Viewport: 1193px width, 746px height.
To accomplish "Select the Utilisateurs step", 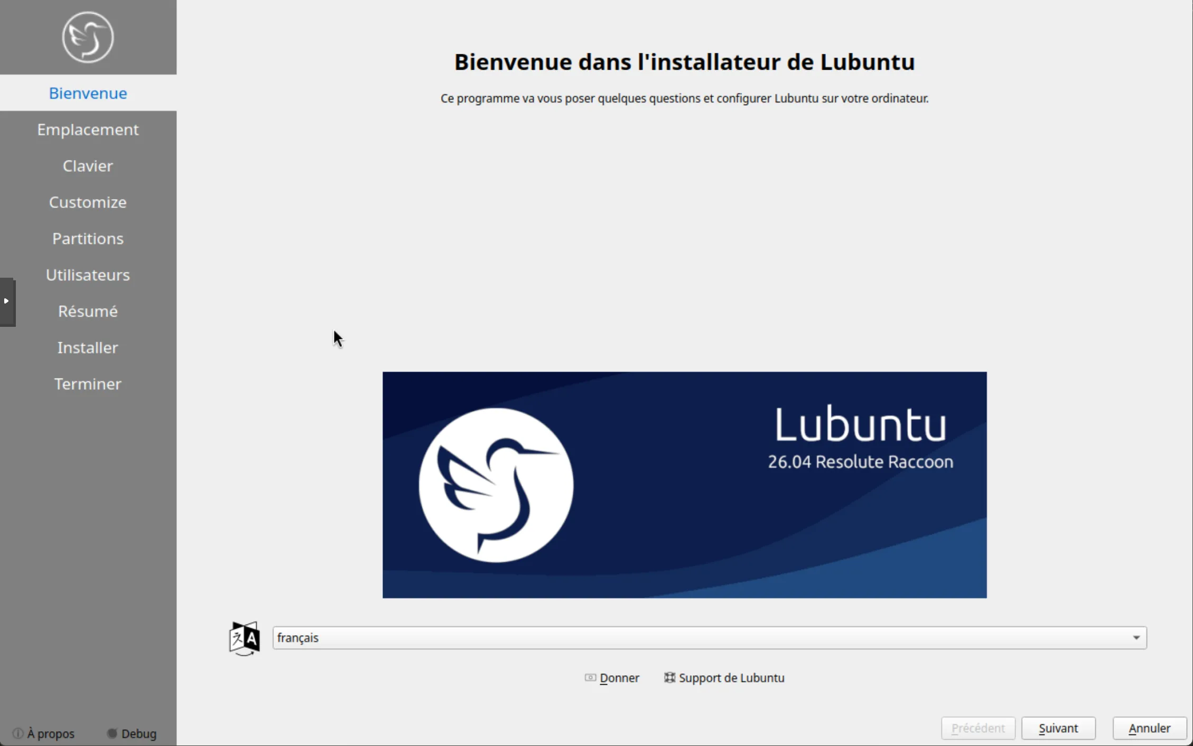I will (88, 275).
